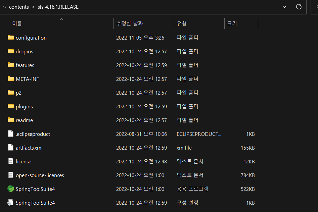Navigate to contents in breadcrumb
Viewport: 318px width, 212px height.
19,7
